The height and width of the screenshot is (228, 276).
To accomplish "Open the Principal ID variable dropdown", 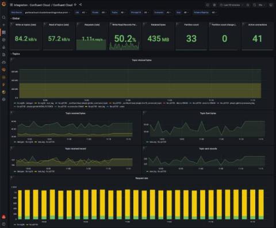I will pyautogui.click(x=146, y=13).
